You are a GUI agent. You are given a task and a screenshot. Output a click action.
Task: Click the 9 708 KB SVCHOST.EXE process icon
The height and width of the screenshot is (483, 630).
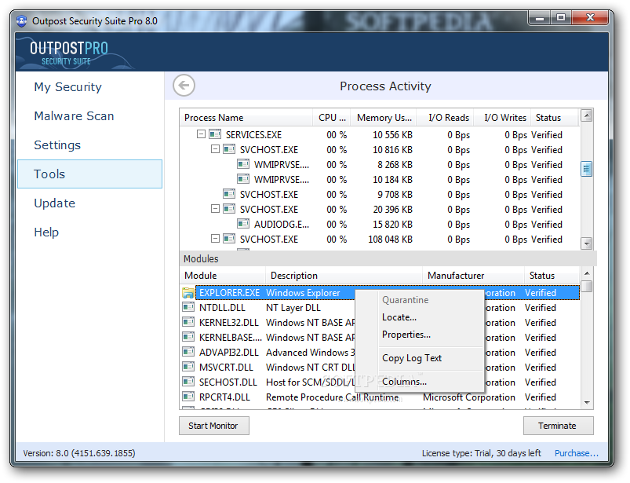229,194
